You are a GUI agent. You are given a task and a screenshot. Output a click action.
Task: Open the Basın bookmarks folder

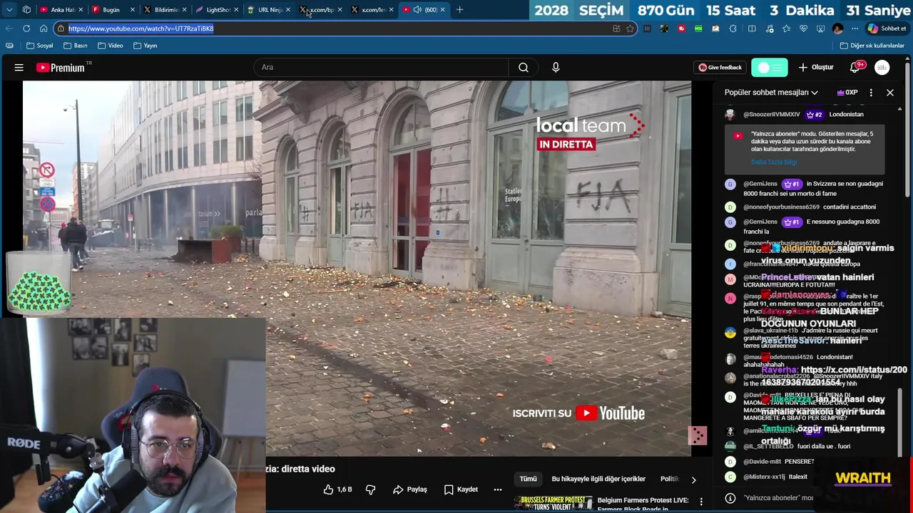(75, 46)
